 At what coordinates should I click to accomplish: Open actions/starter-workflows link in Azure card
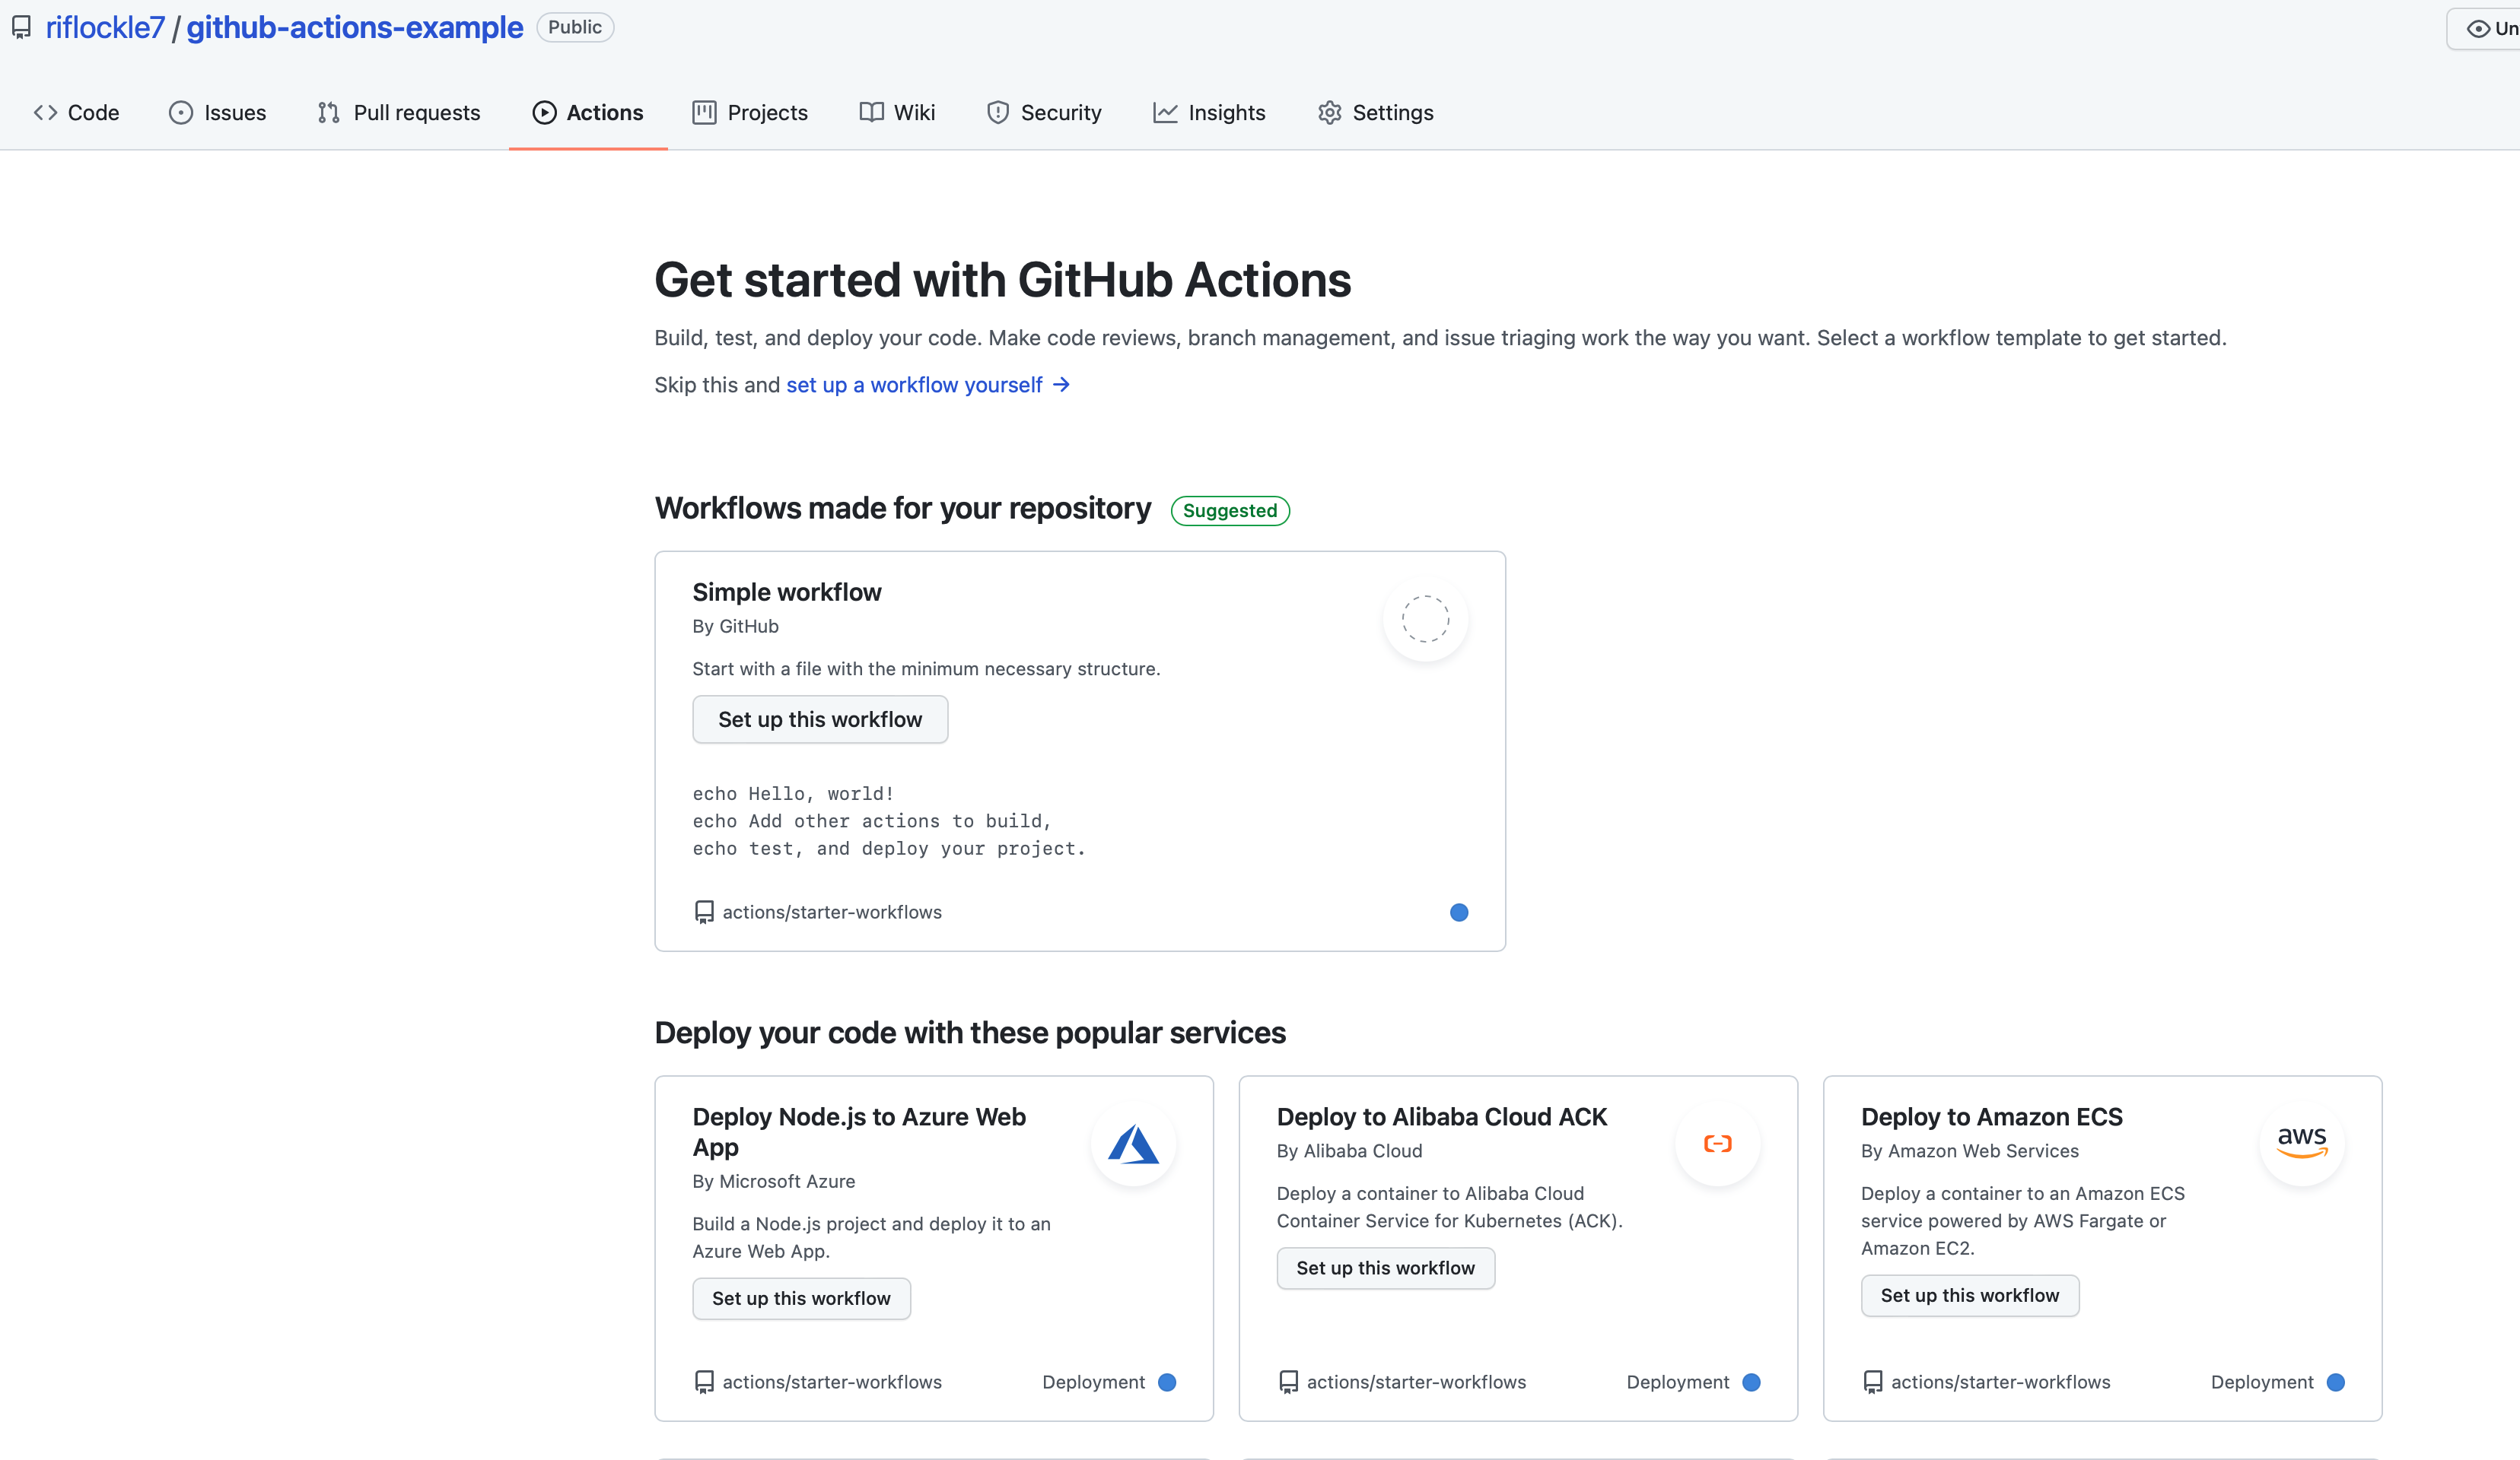(832, 1382)
